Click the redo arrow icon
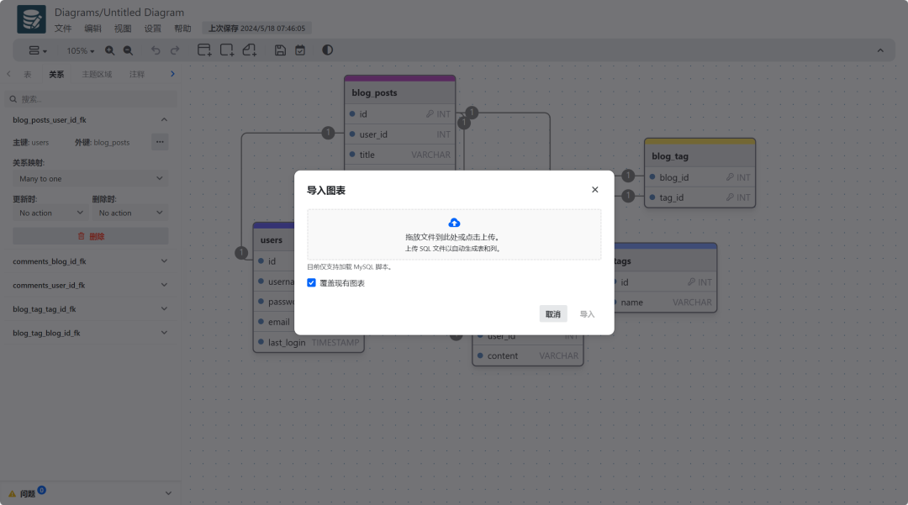 point(175,50)
